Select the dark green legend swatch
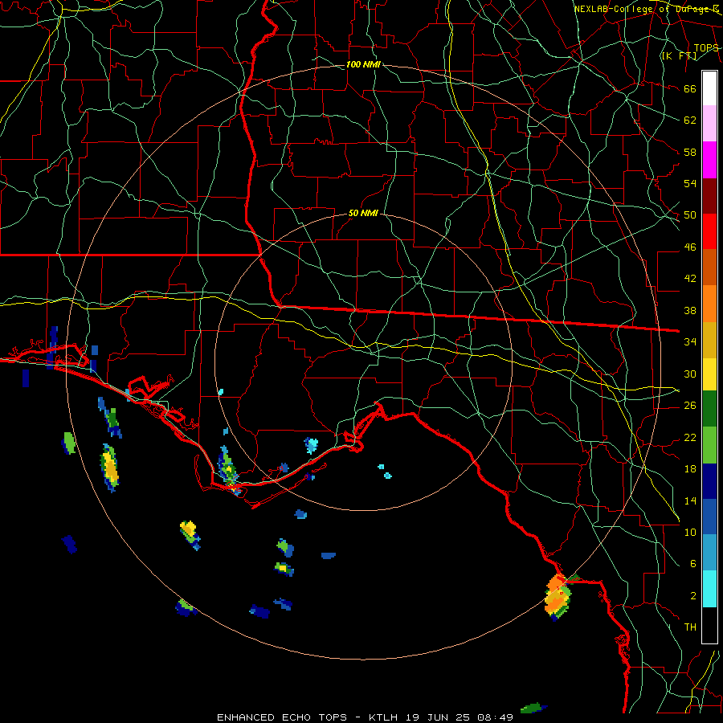 click(709, 409)
